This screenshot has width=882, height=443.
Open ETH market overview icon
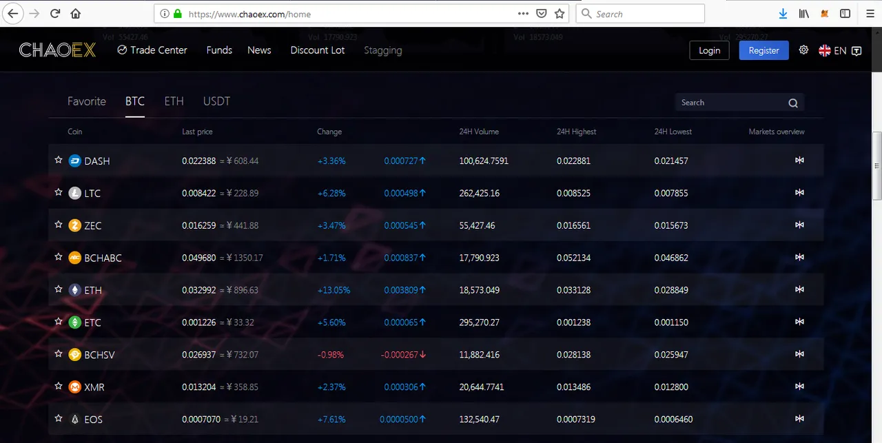799,289
